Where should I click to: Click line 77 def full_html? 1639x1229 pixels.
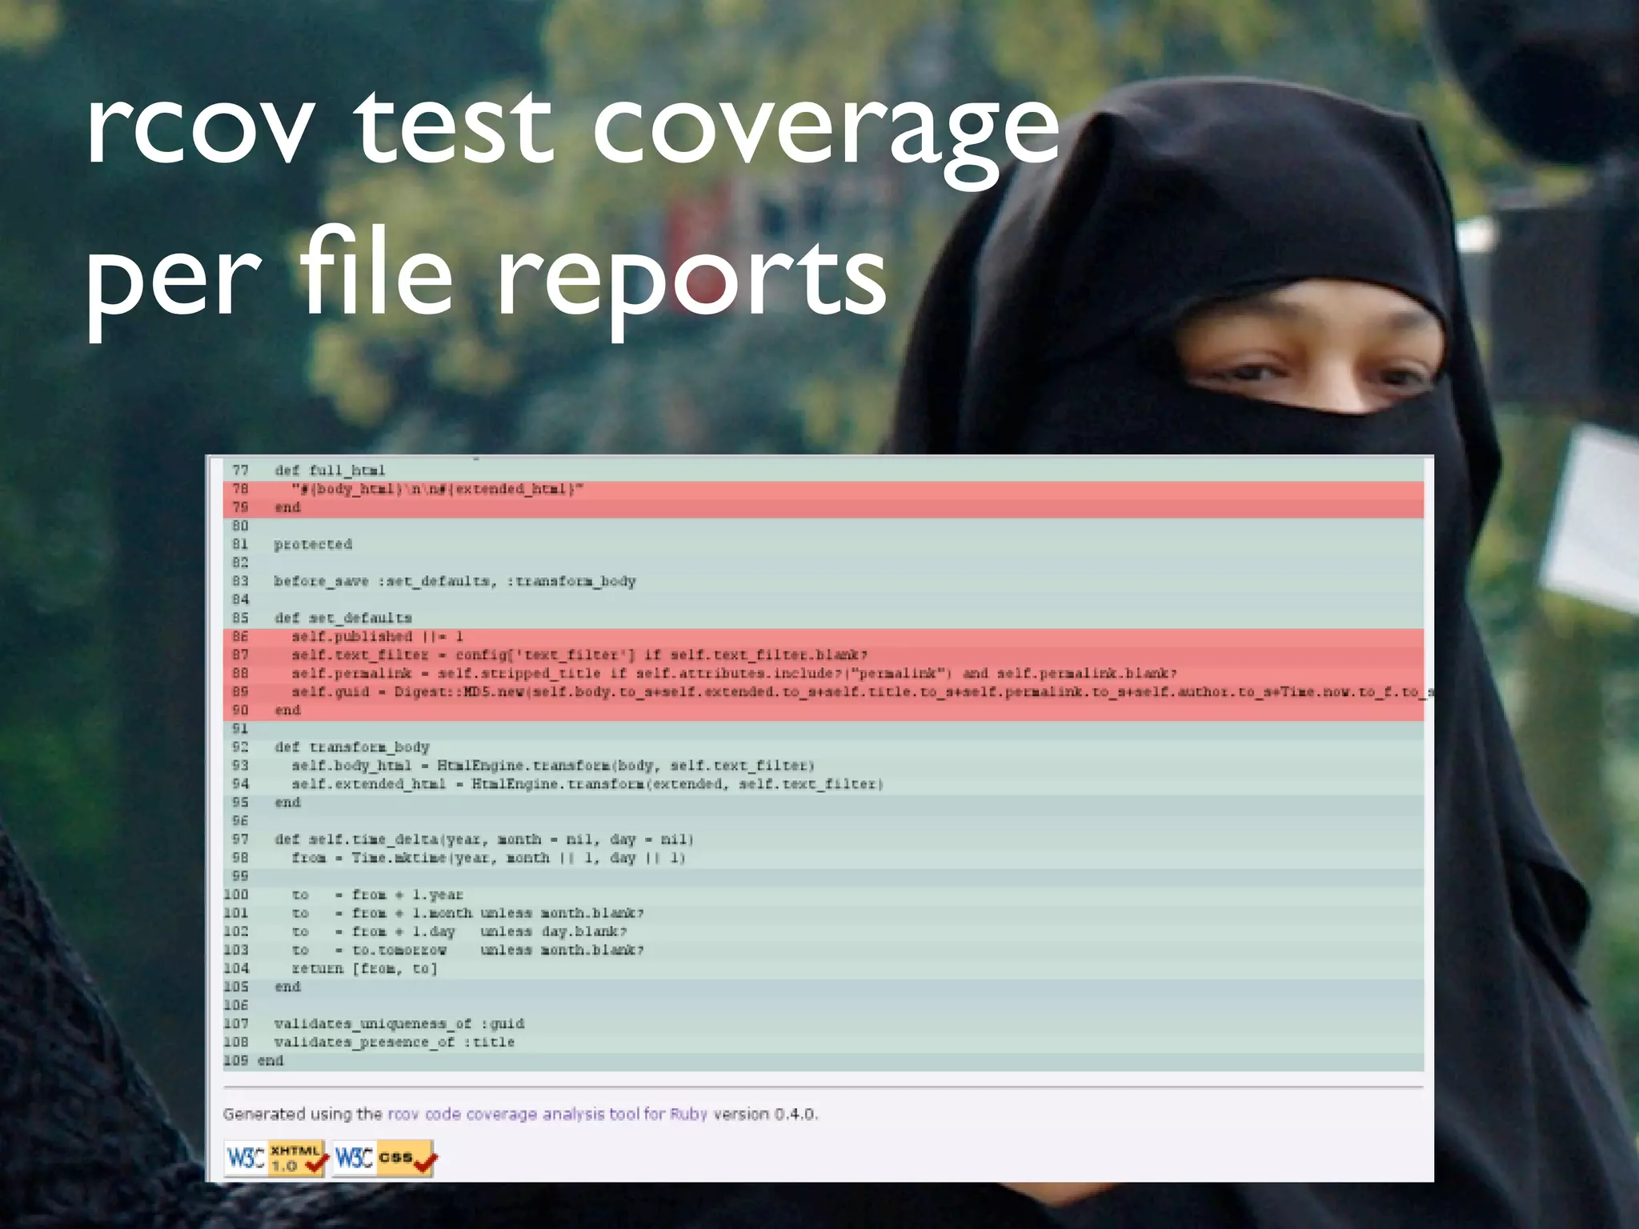[x=329, y=470]
